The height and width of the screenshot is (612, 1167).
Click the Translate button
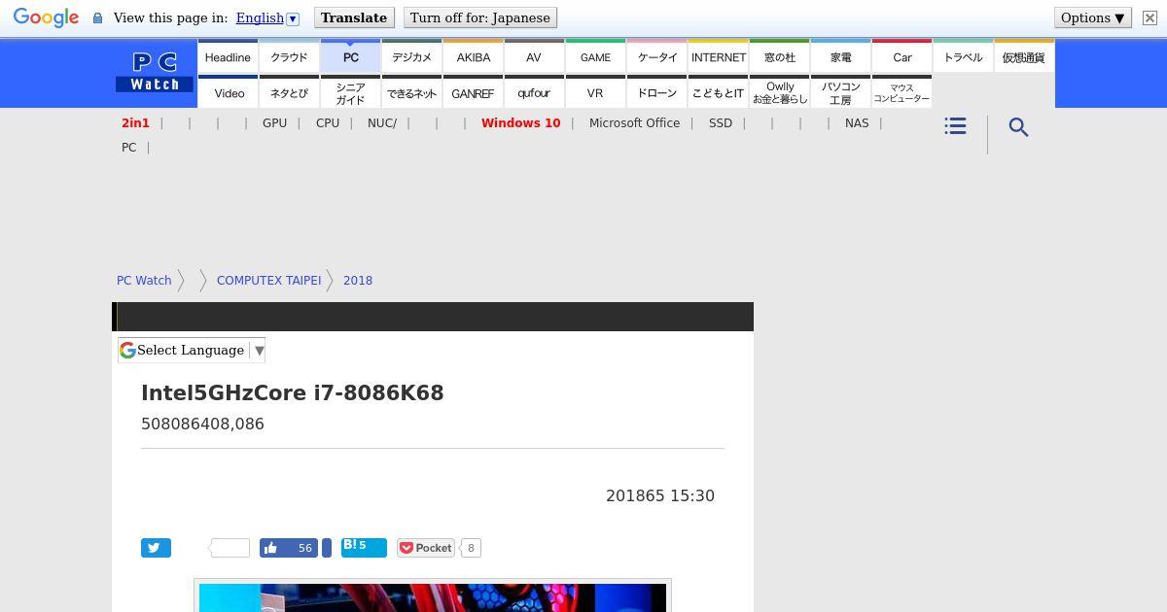coord(354,17)
